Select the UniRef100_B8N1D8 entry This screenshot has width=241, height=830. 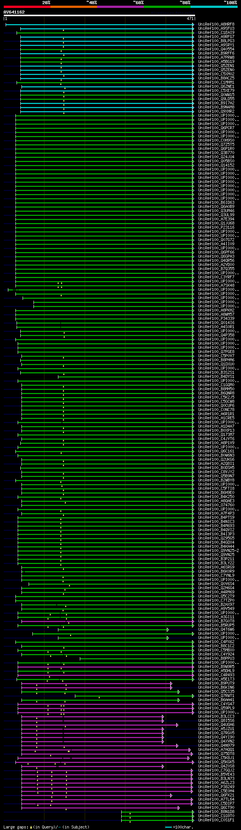(216, 812)
